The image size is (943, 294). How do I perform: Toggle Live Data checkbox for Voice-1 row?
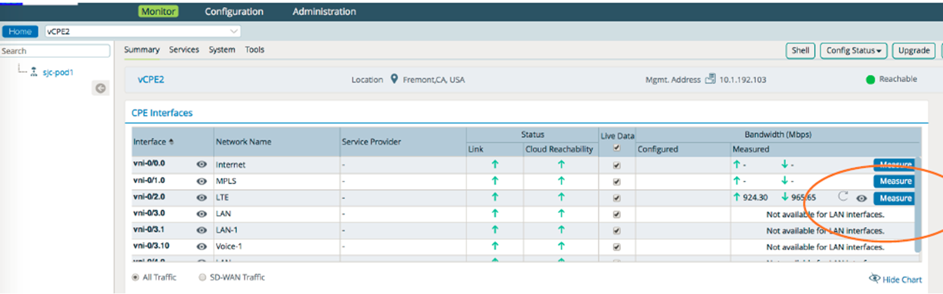click(617, 247)
